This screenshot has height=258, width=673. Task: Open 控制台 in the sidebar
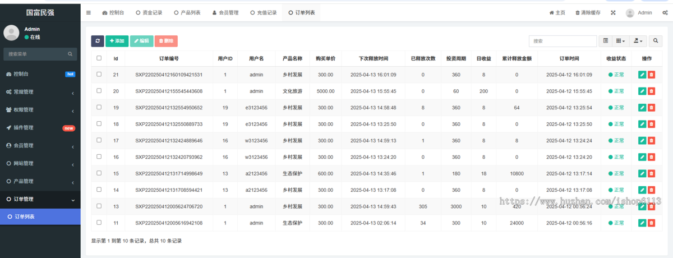[x=40, y=73]
